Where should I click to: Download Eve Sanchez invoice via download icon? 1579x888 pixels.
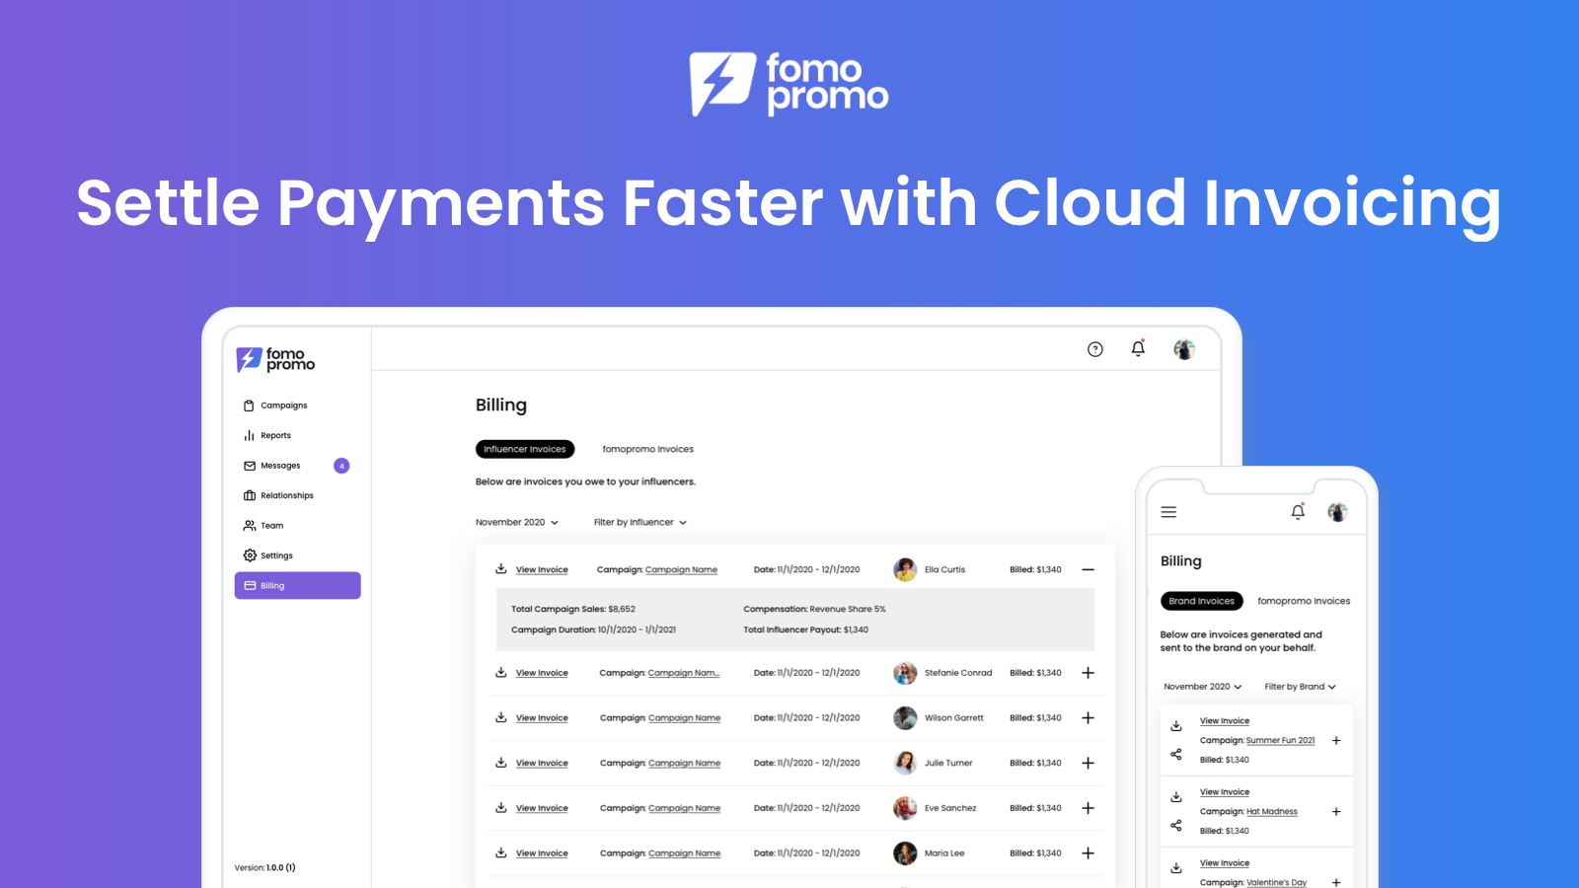click(x=500, y=808)
